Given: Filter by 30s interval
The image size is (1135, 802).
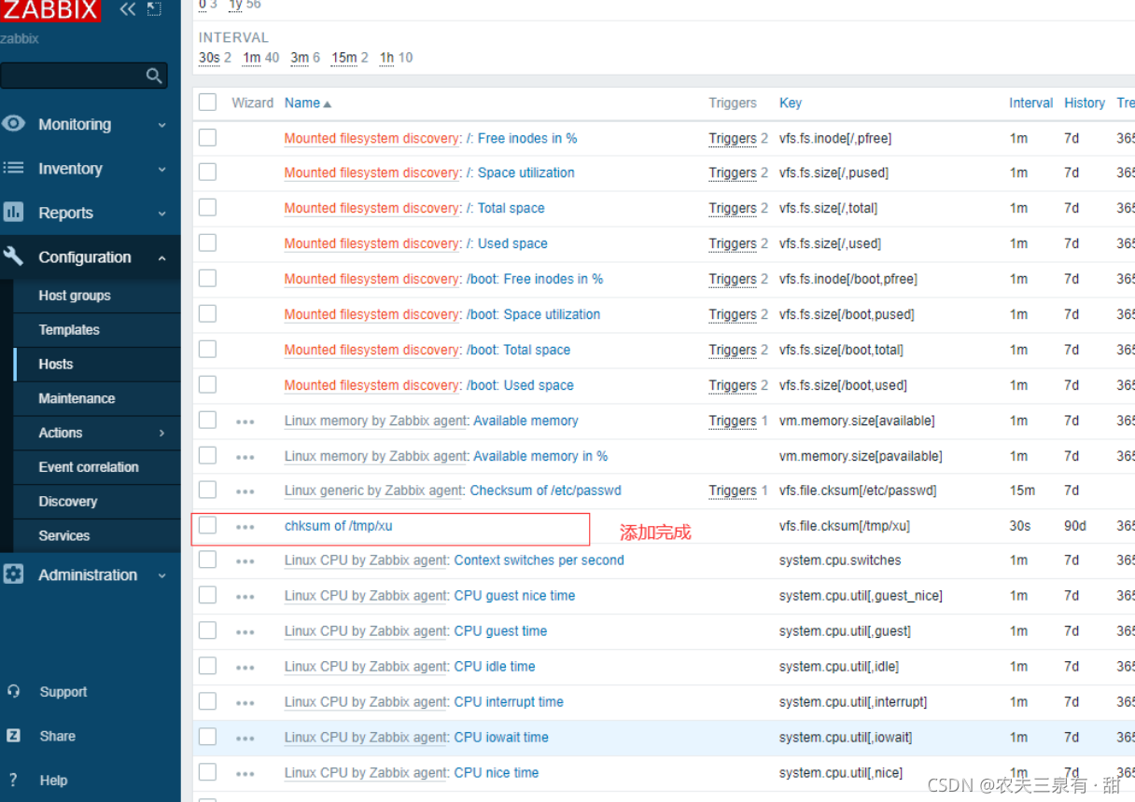Looking at the screenshot, I should [209, 57].
